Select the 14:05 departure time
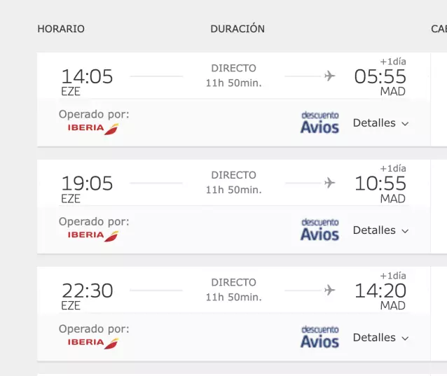The height and width of the screenshot is (376, 447). [87, 76]
